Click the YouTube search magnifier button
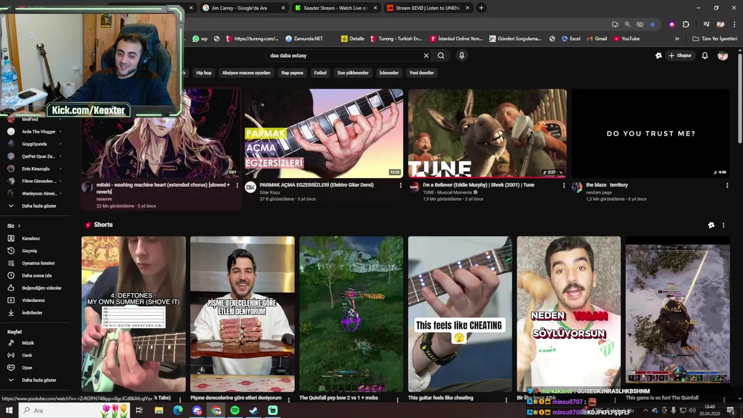The height and width of the screenshot is (418, 743). [441, 56]
